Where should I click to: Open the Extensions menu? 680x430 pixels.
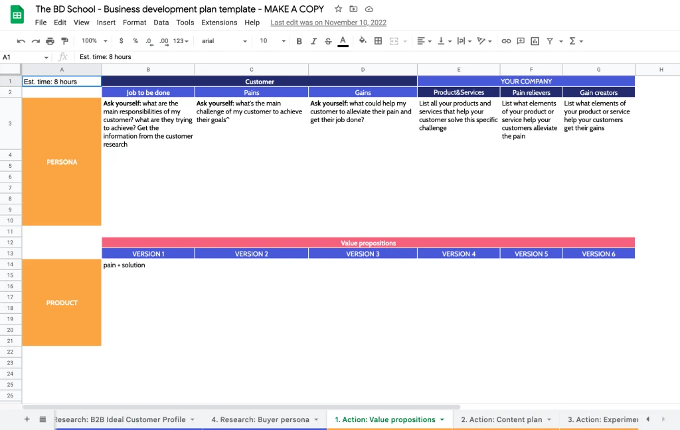(x=219, y=22)
